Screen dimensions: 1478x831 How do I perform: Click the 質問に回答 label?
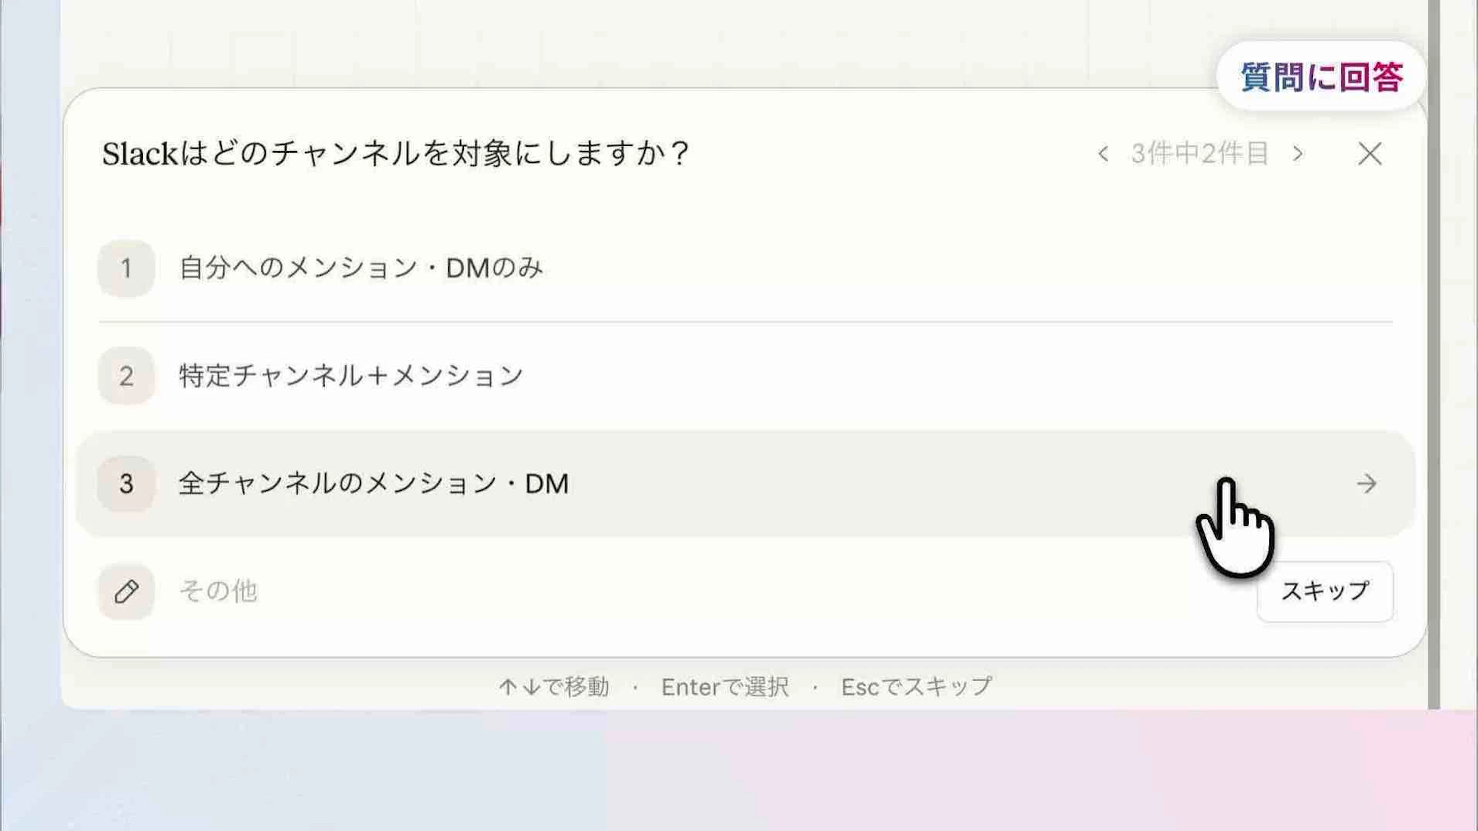[1321, 77]
